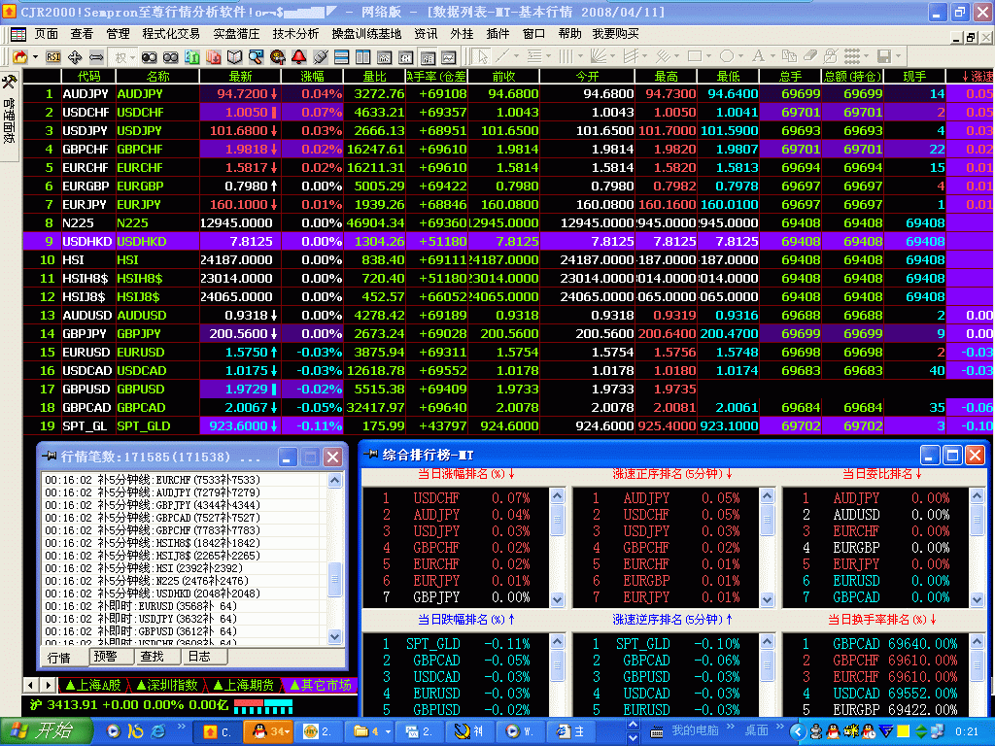Sort by the 量比 column header
The image size is (995, 746).
[x=374, y=76]
